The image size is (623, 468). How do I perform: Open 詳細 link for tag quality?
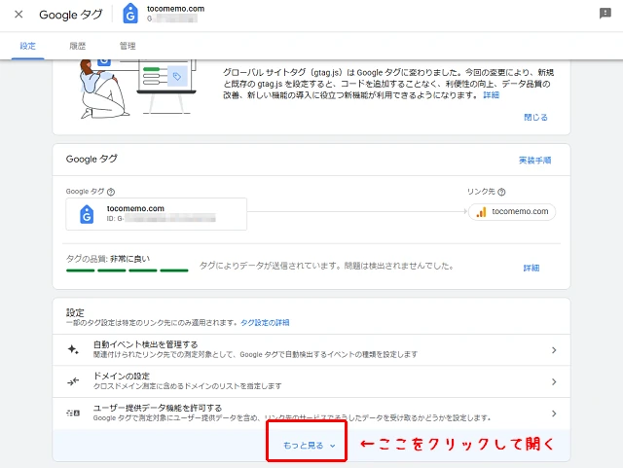[531, 269]
